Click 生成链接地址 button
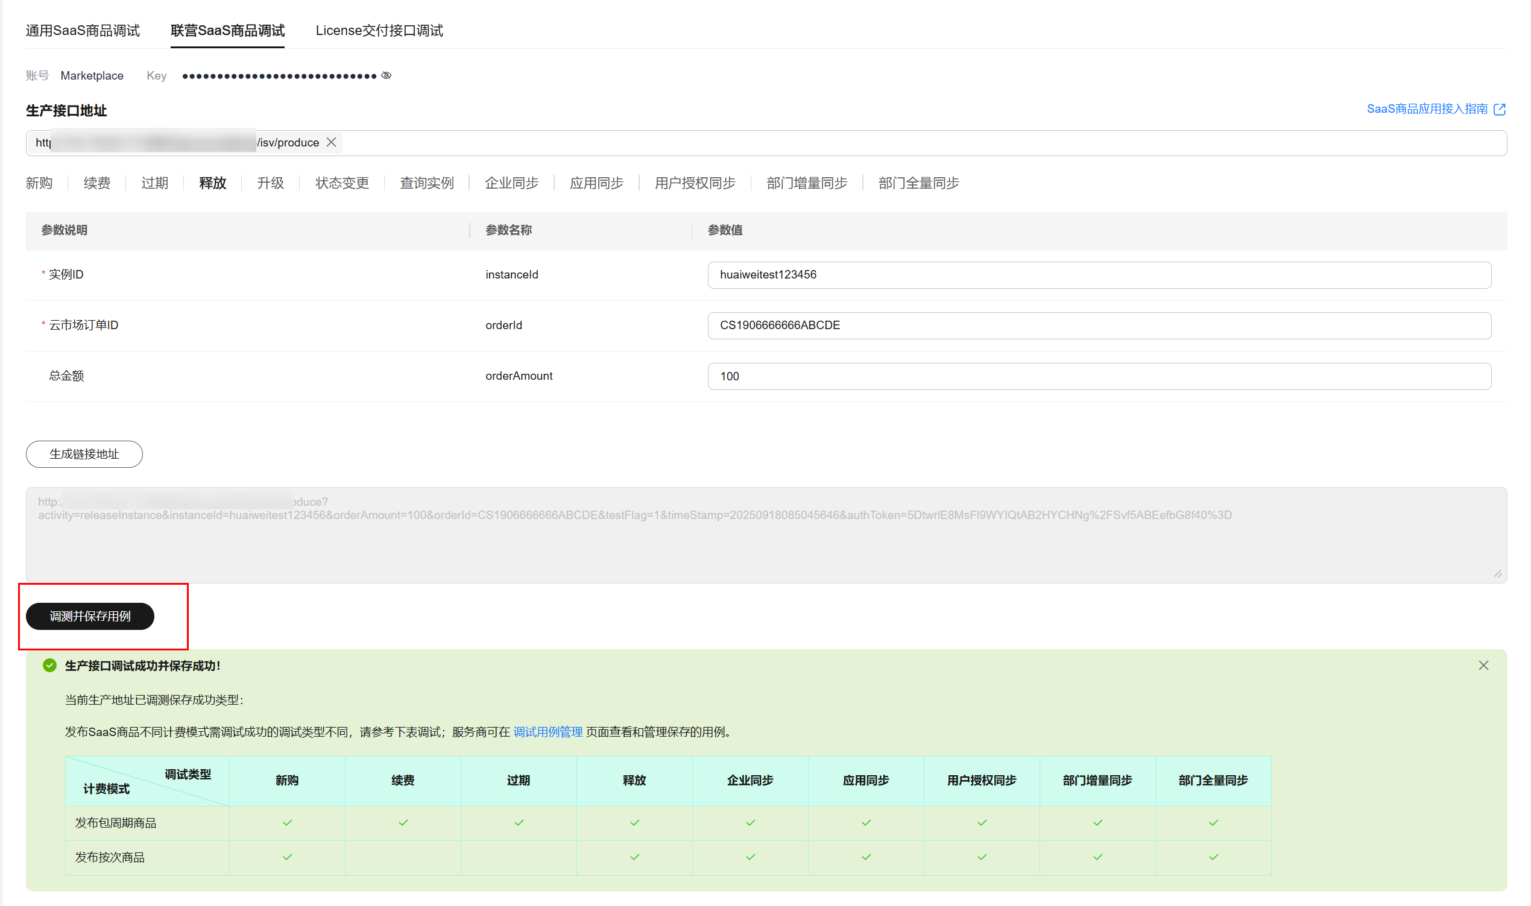This screenshot has width=1531, height=906. 84,455
